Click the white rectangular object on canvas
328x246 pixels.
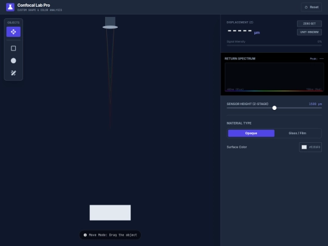click(x=110, y=213)
